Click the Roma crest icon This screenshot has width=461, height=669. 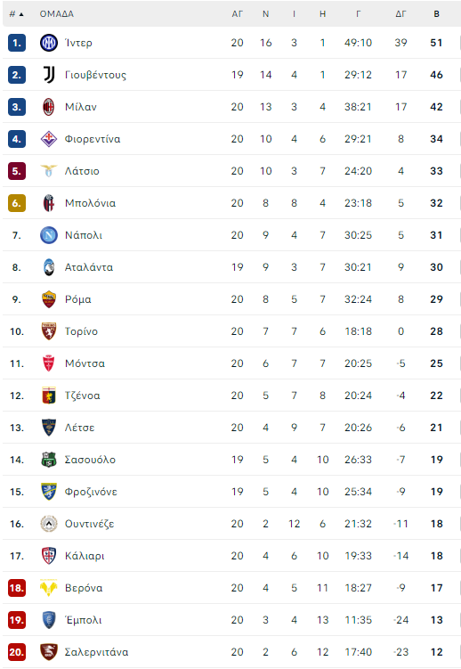pos(49,299)
